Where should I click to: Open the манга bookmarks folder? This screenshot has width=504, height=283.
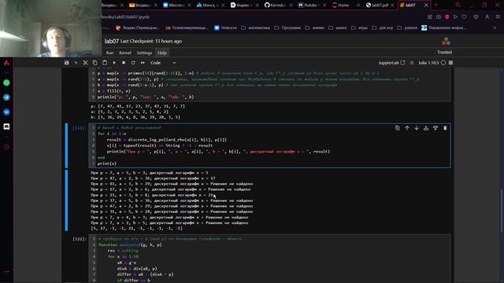pyautogui.click(x=338, y=28)
